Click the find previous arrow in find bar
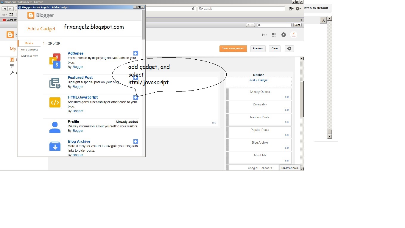Viewport: 405px width, 228px height. [248, 25]
